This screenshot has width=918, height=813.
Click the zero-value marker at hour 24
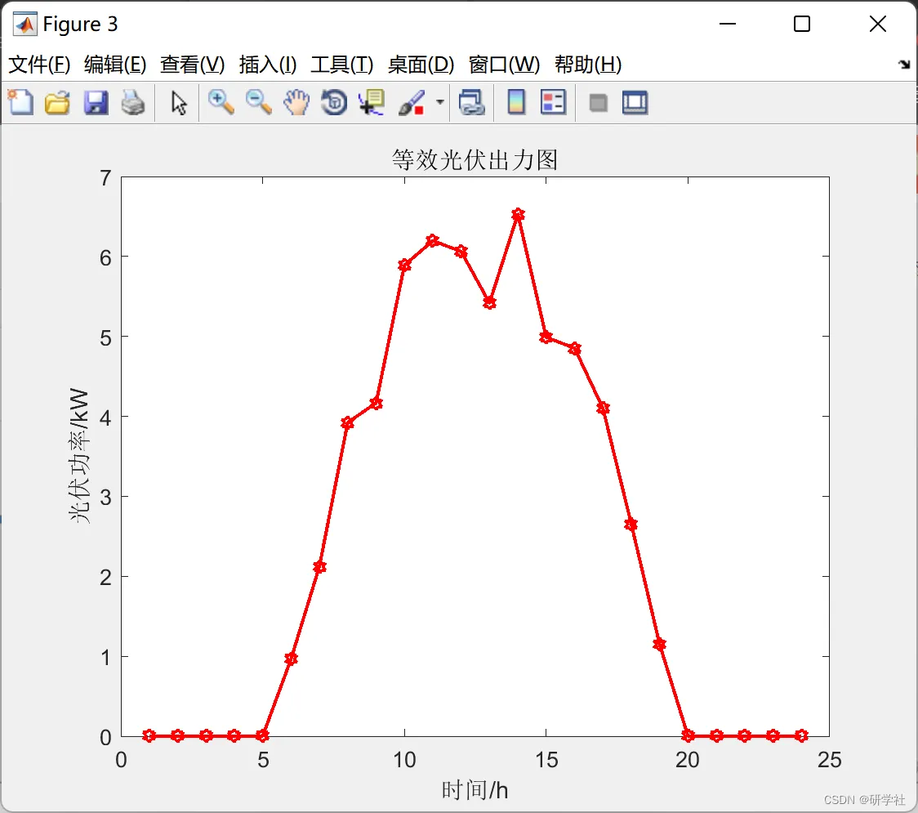tap(801, 735)
